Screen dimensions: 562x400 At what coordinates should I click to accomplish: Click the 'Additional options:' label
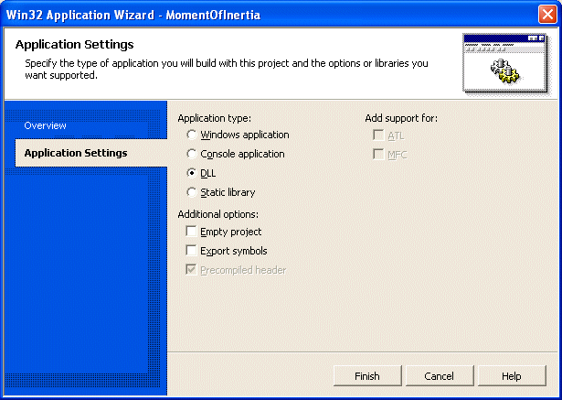pyautogui.click(x=217, y=214)
